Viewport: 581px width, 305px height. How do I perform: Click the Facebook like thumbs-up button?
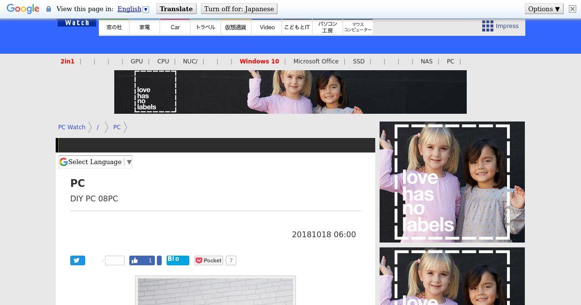(x=142, y=260)
